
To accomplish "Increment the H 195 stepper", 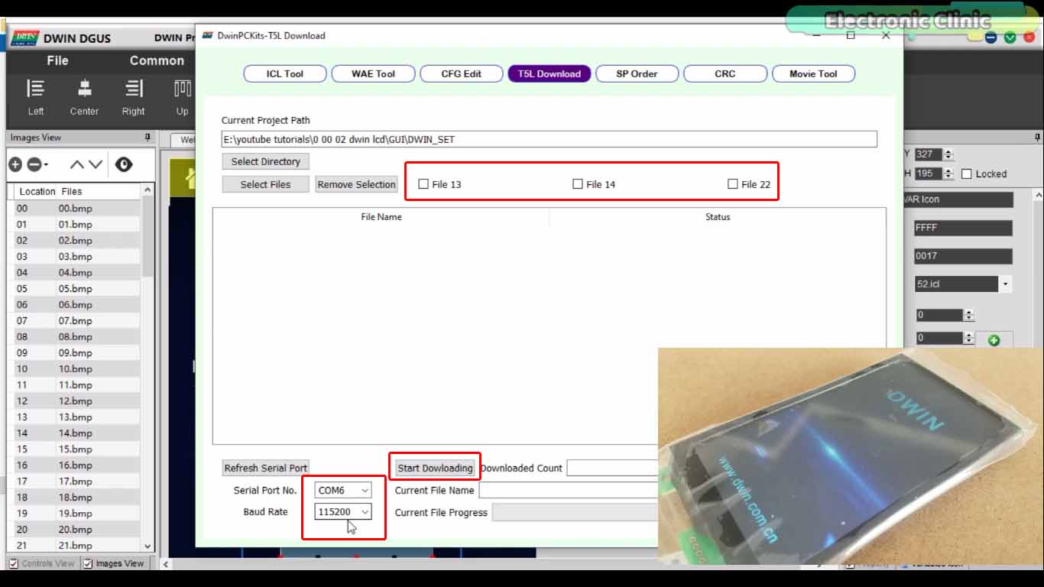I will pyautogui.click(x=948, y=170).
